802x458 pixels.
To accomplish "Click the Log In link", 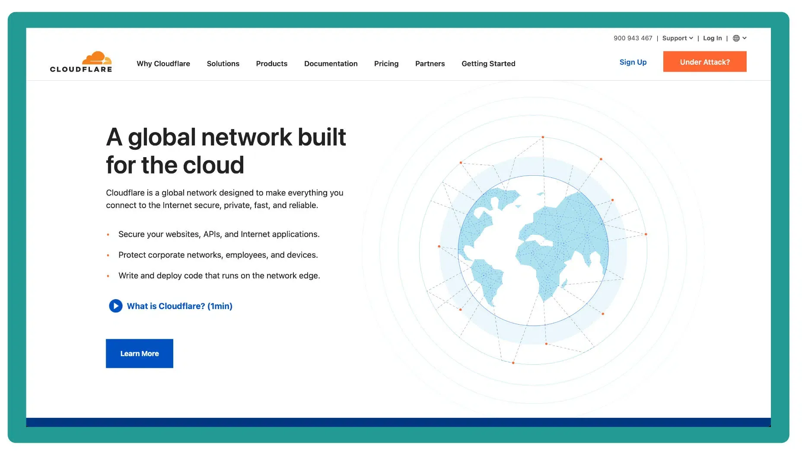I will (712, 38).
